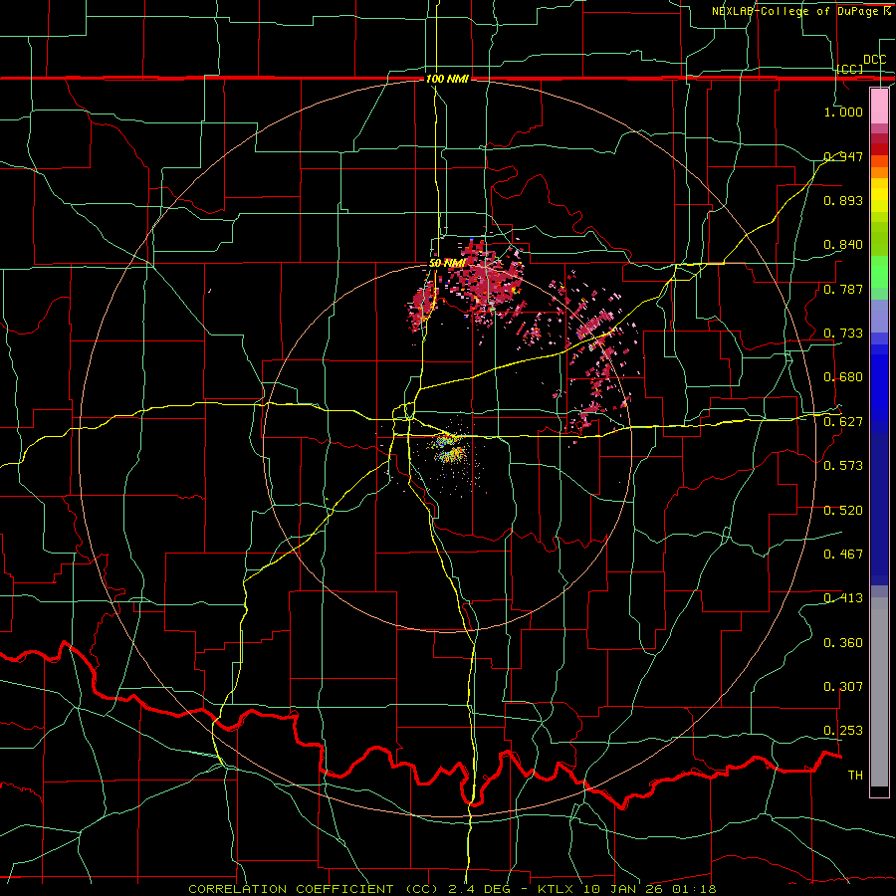The image size is (896, 896).
Task: Select the 0.787 legend value
Action: pos(843,289)
